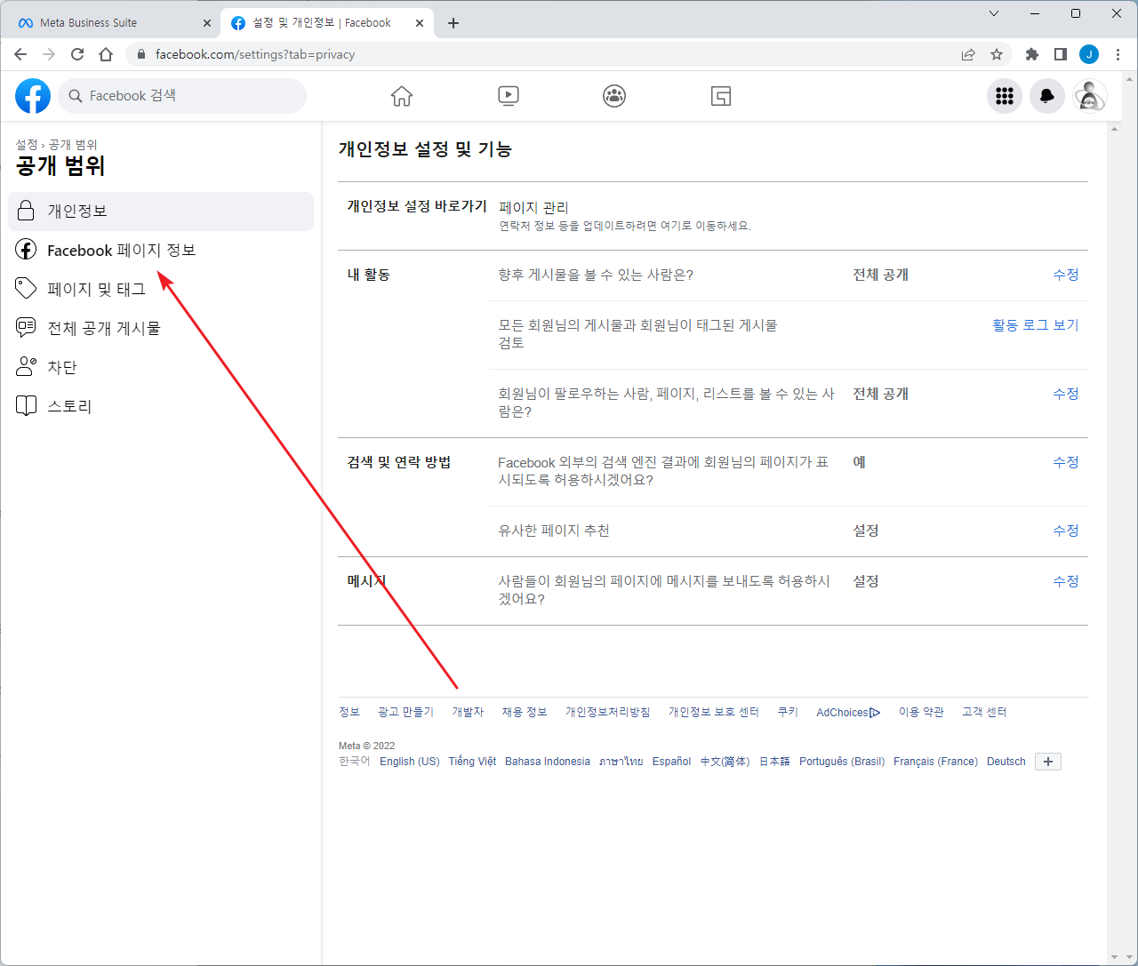Viewport: 1138px width, 966px height.
Task: Open the Chrome three-dot menu
Action: (1118, 54)
